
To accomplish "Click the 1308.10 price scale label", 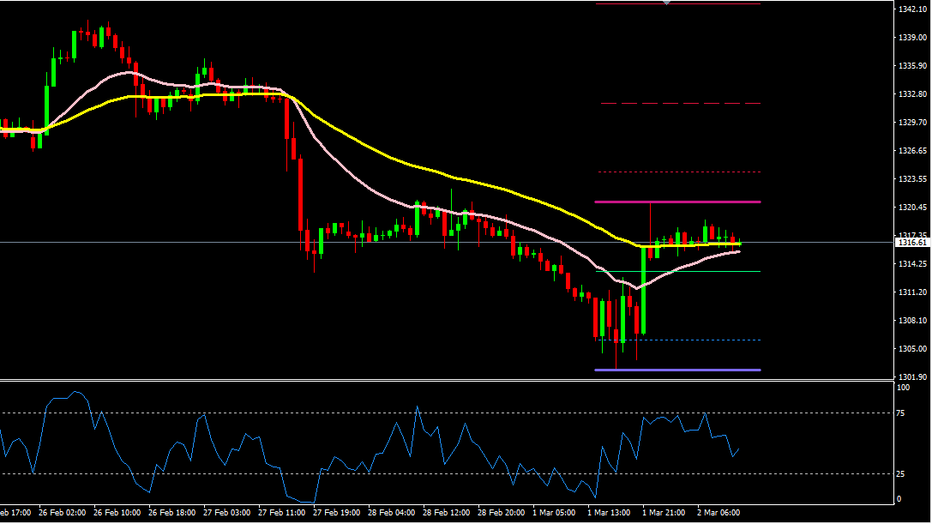I will (913, 321).
